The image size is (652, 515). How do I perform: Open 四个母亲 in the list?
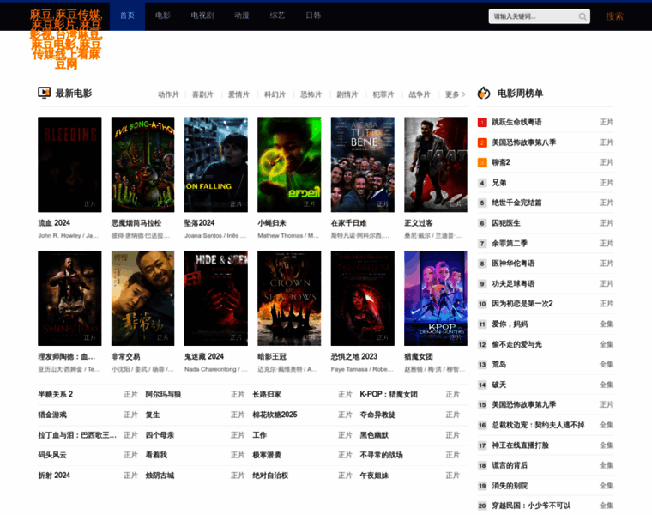(160, 435)
